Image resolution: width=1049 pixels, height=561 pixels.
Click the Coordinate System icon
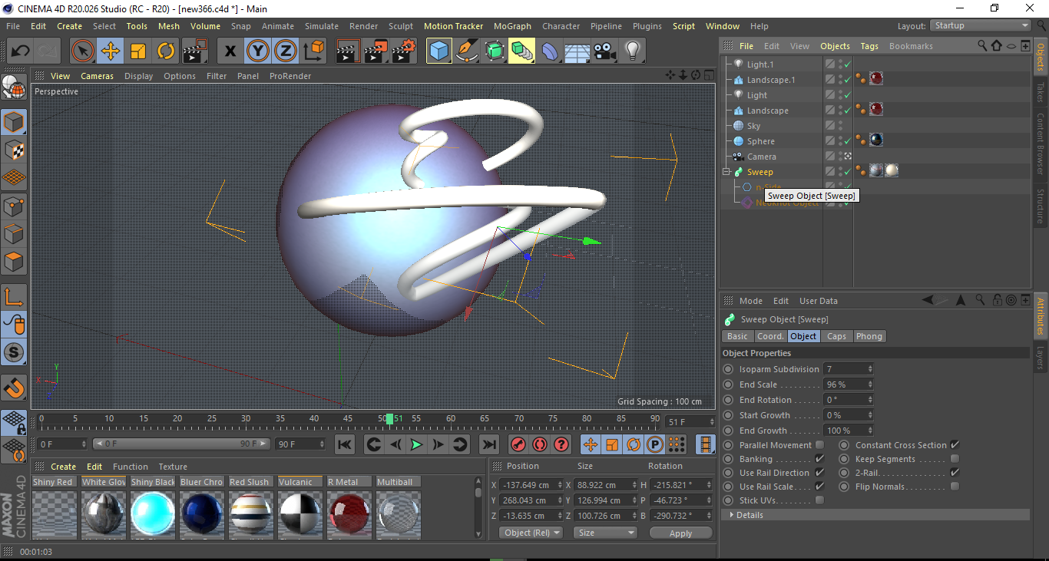[x=313, y=51]
